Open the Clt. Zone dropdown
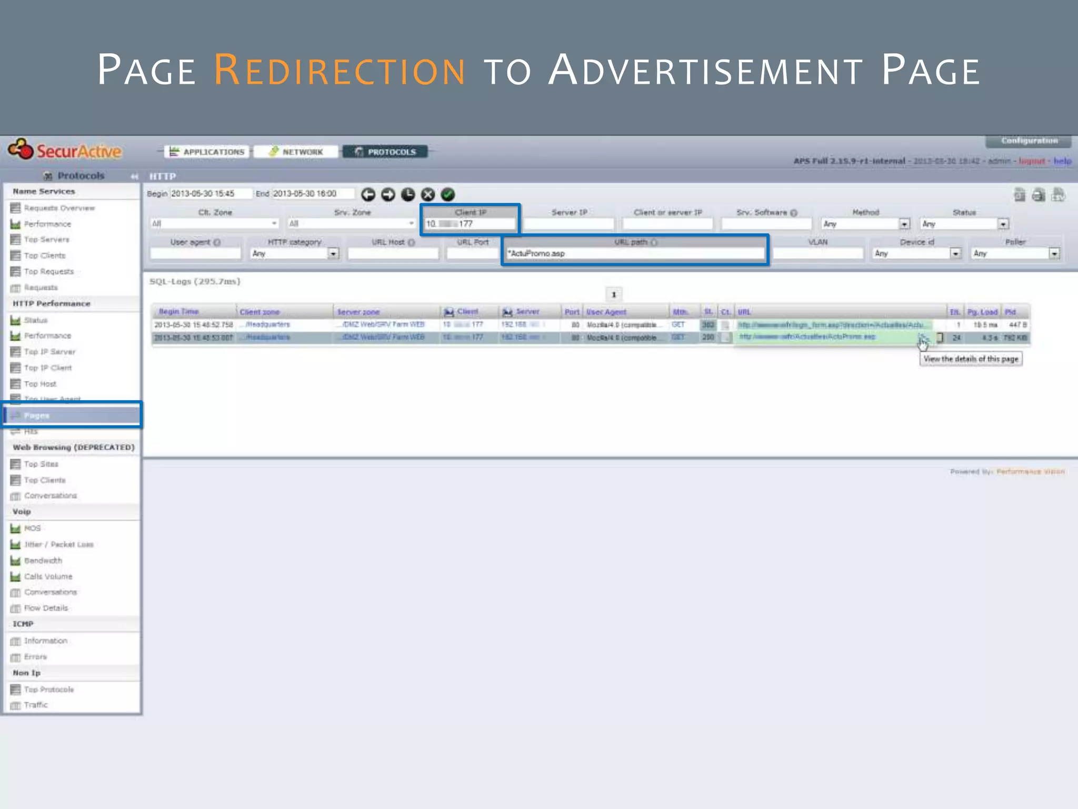Viewport: 1078px width, 809px height. point(215,224)
